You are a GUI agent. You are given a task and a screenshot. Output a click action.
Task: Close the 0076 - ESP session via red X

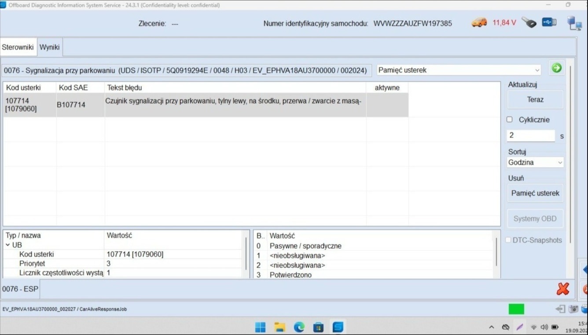pos(562,289)
